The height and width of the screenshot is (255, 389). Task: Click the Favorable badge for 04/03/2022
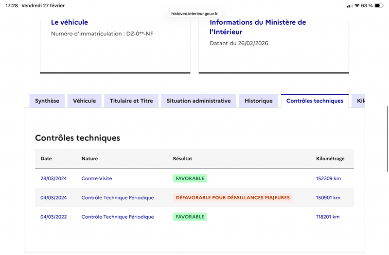(190, 217)
